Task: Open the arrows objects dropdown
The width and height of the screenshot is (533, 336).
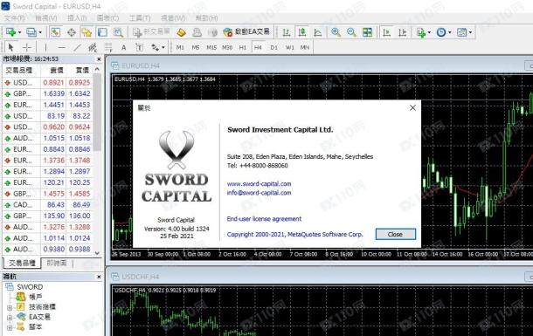Action: tap(163, 47)
